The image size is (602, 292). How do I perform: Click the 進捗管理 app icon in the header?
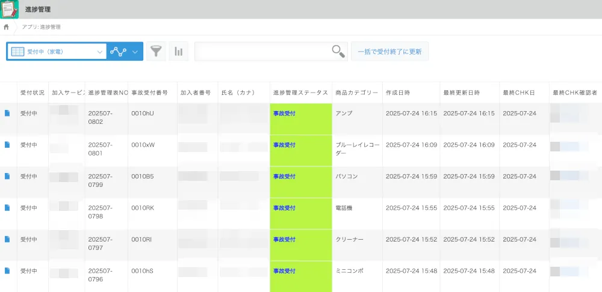point(10,9)
